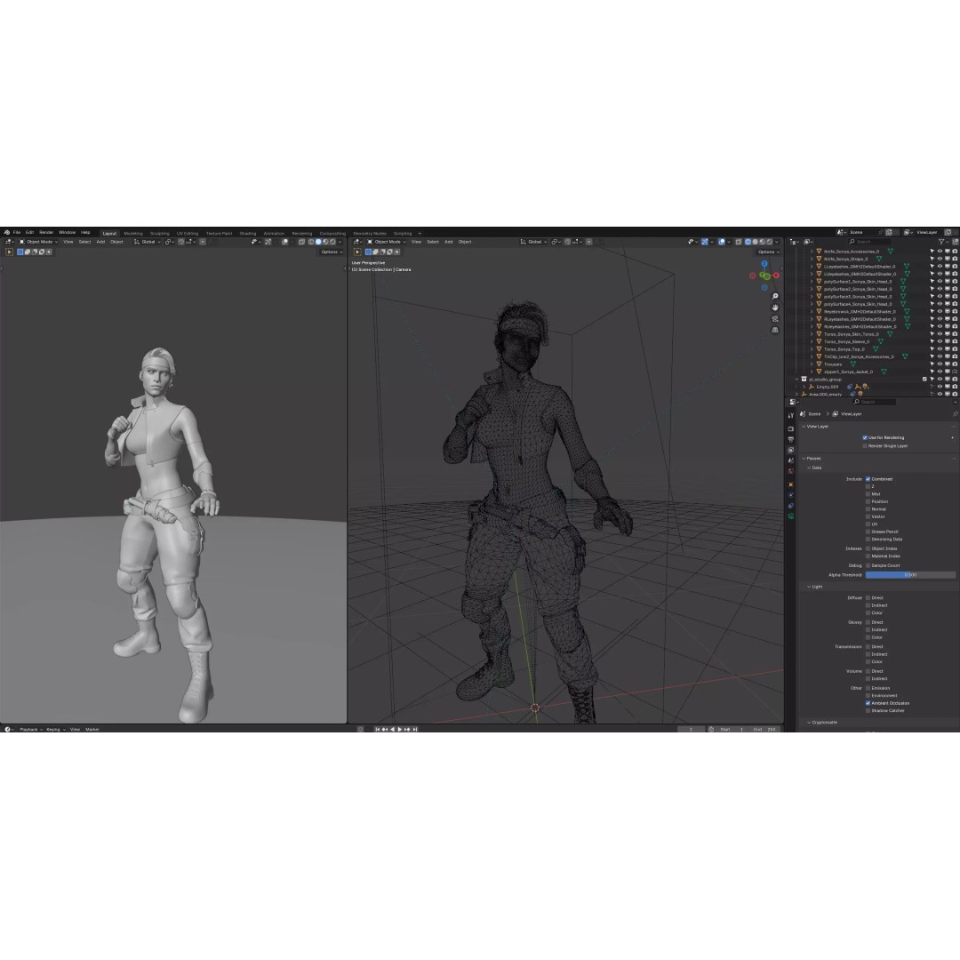This screenshot has height=960, width=960.
Task: Click the current frame number field
Action: 691,729
